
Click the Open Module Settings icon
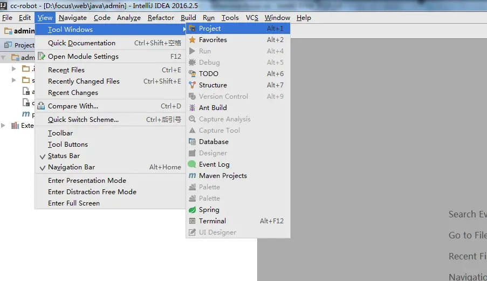pyautogui.click(x=42, y=56)
